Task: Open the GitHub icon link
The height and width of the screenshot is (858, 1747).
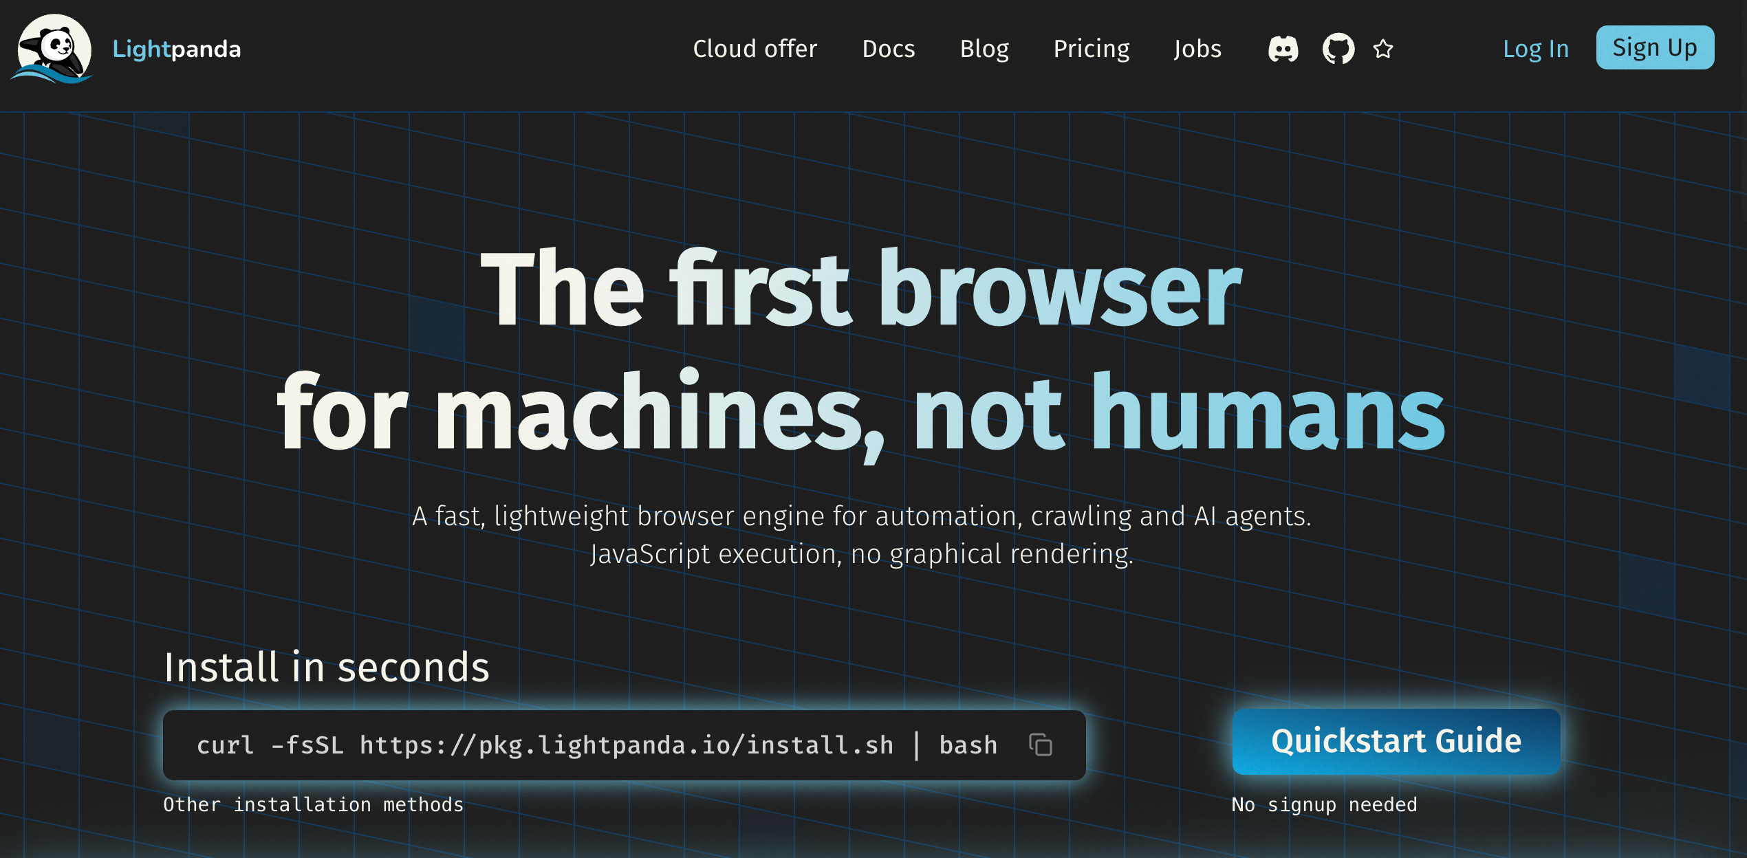Action: click(1338, 49)
